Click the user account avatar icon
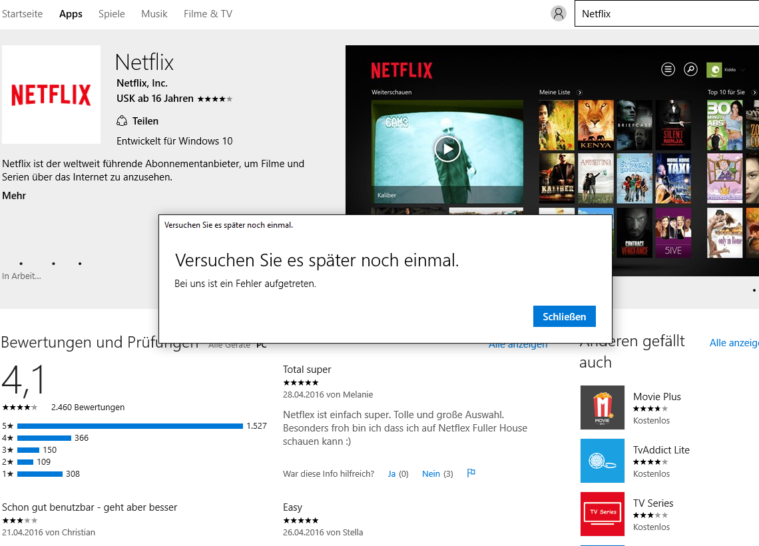 click(558, 13)
